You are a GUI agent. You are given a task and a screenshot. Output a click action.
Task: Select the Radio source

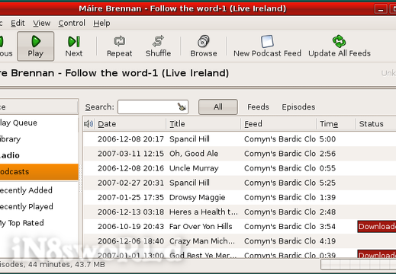pyautogui.click(x=39, y=155)
